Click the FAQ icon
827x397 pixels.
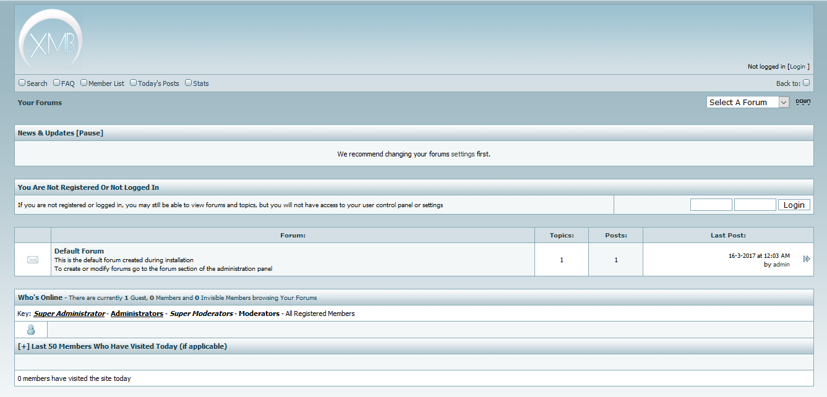point(56,82)
